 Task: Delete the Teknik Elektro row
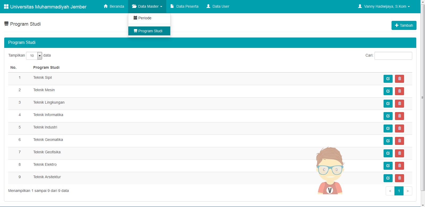pyautogui.click(x=399, y=166)
